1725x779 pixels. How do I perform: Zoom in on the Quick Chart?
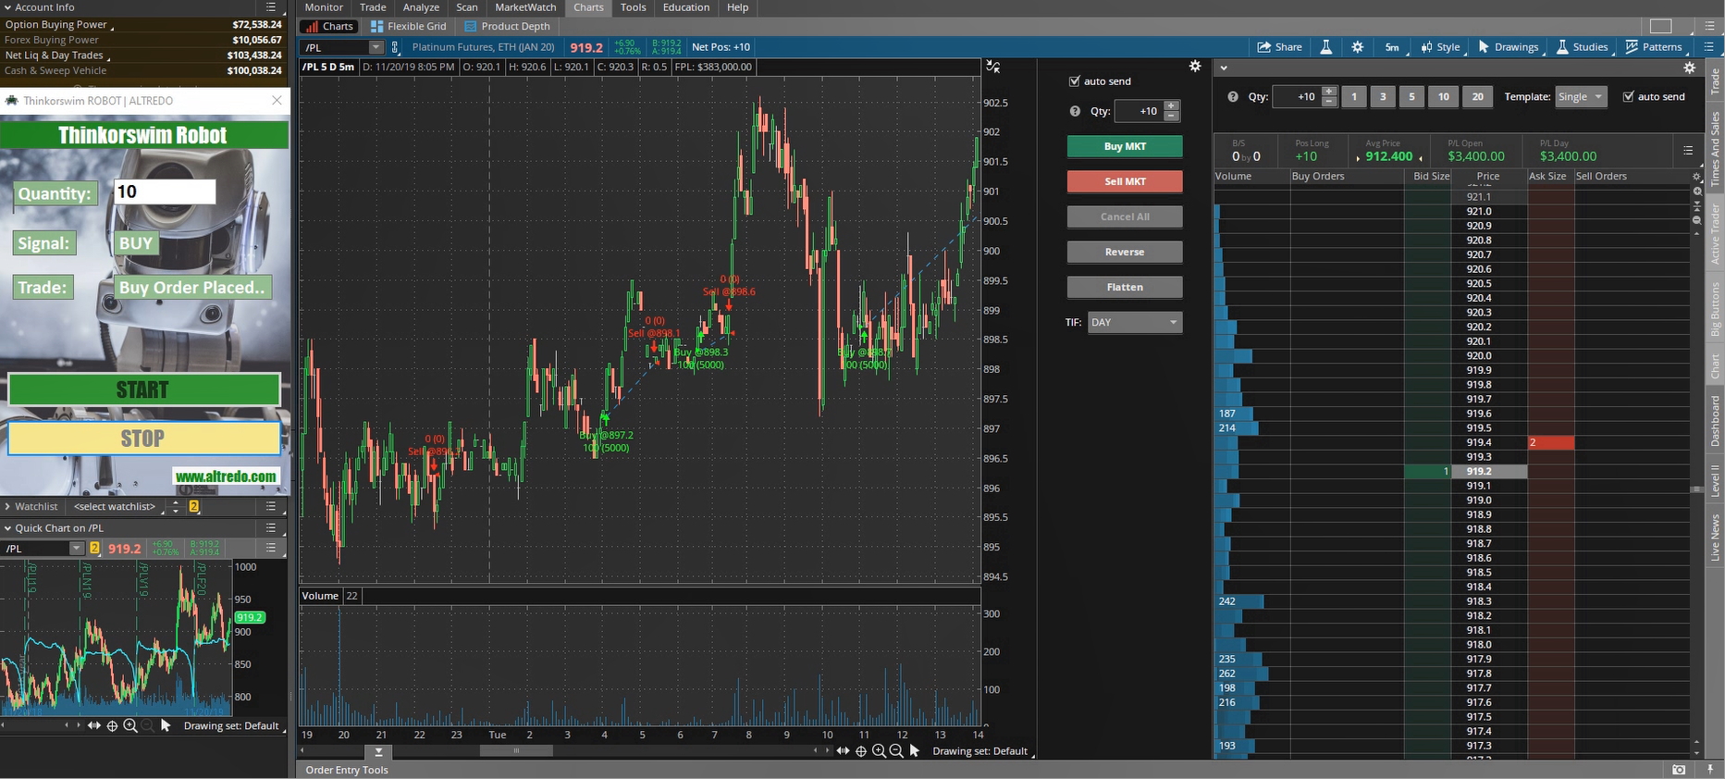[x=130, y=726]
